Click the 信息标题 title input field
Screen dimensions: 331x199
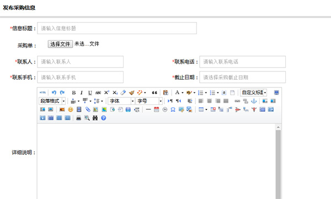(117, 28)
